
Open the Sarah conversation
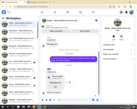coord(18,93)
